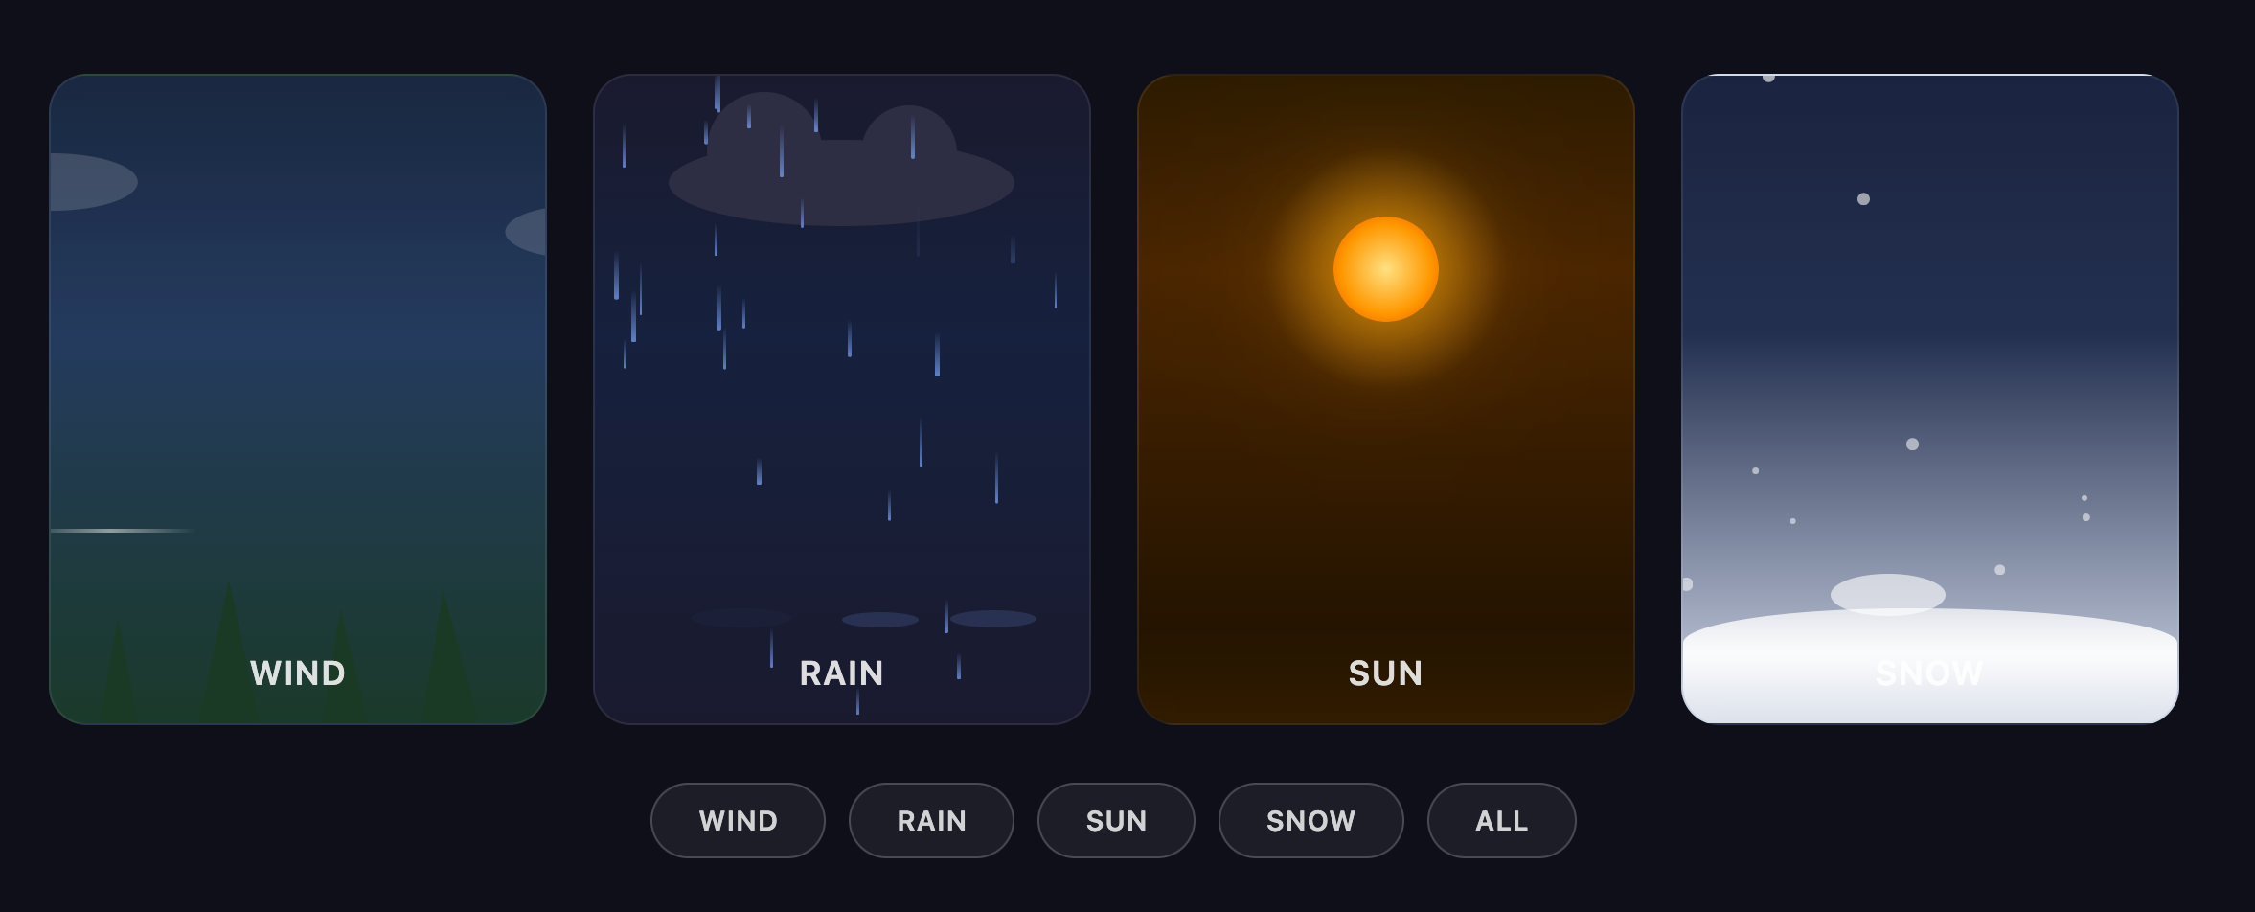
Task: Choose the SNOW filter button
Action: point(1310,821)
